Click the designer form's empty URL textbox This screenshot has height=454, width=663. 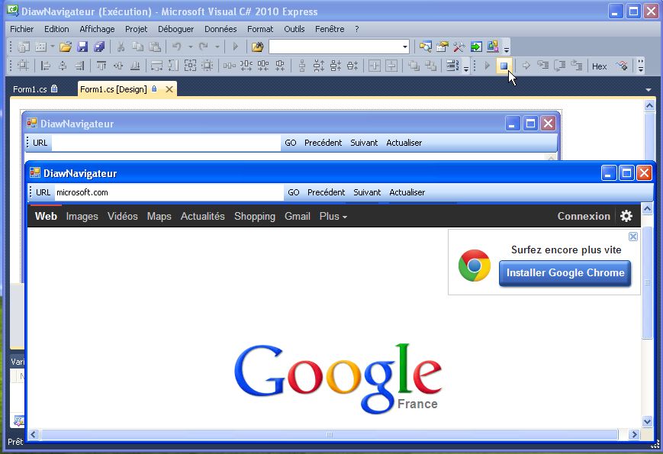[166, 143]
